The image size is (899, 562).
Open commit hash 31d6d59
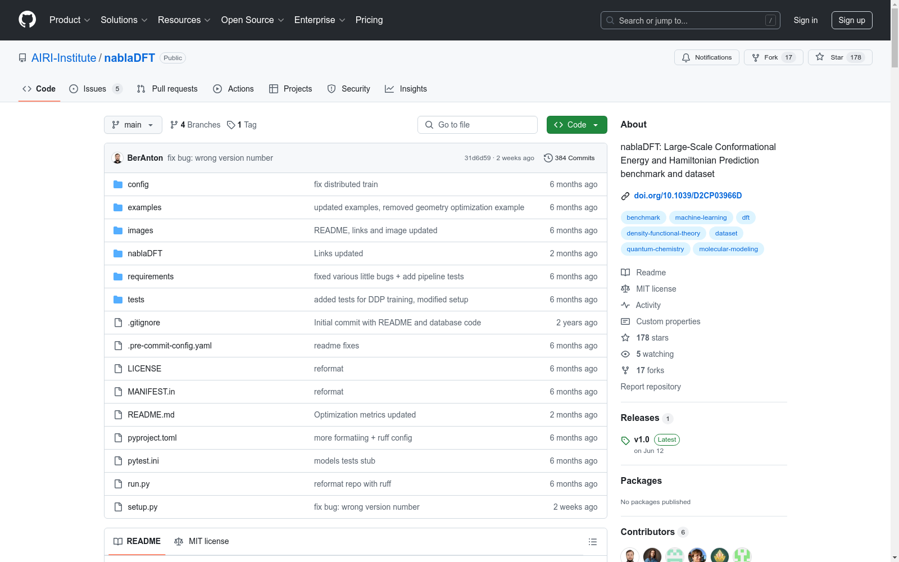478,158
